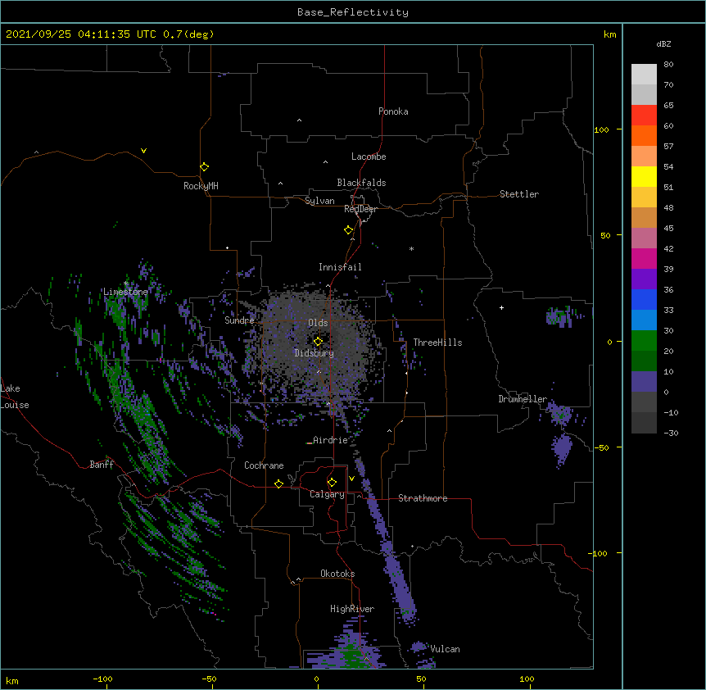
Task: Click the Strathmore label
Action: click(x=423, y=498)
